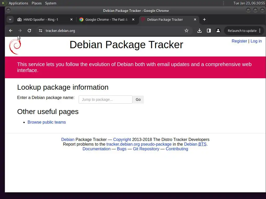Click Debian Package Tracker heading text
Image resolution: width=266 pixels, height=199 pixels.
click(127, 45)
